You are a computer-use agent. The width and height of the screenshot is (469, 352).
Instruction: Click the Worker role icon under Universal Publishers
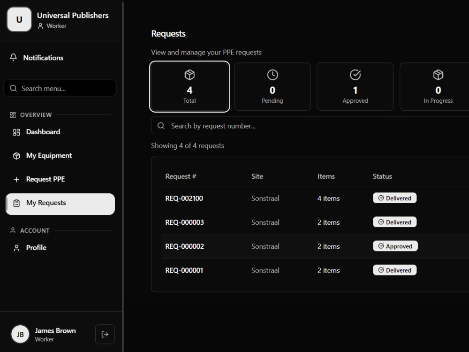pos(40,26)
